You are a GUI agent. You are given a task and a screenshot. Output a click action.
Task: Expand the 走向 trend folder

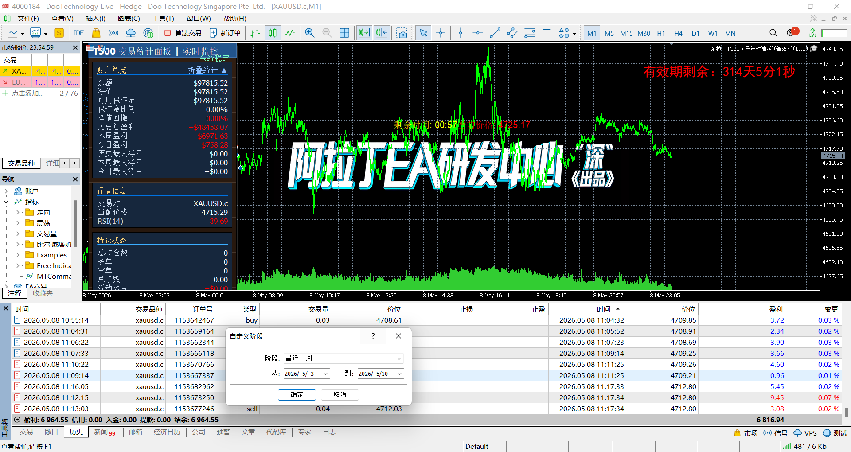(x=18, y=213)
